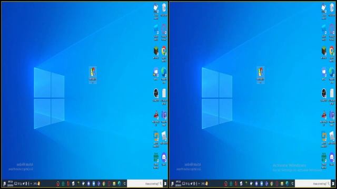Viewport: 337px width, 189px height.
Task: Select the red character shortcut on right desktop
Action: tap(324, 115)
